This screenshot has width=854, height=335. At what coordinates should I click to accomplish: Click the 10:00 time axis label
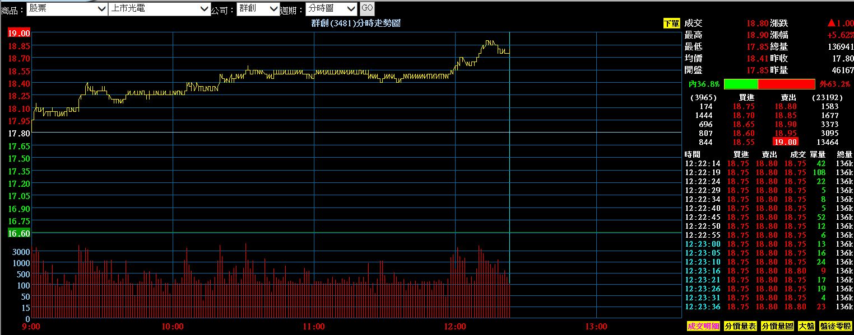[172, 326]
